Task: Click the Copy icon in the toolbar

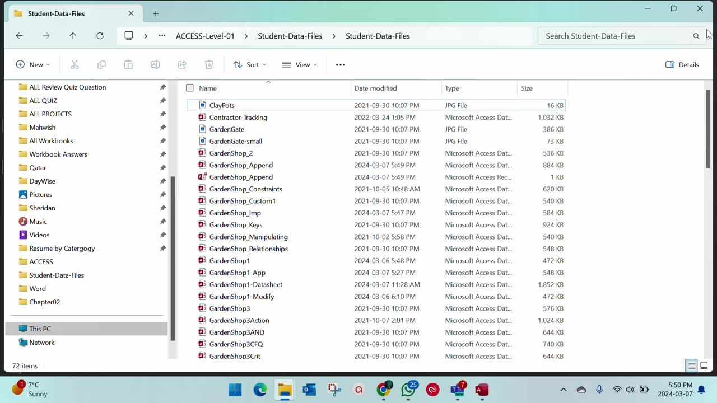Action: (101, 65)
